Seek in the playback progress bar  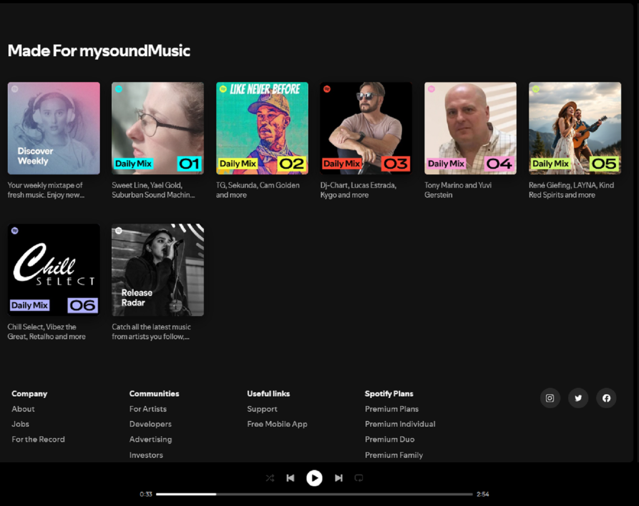tap(315, 494)
